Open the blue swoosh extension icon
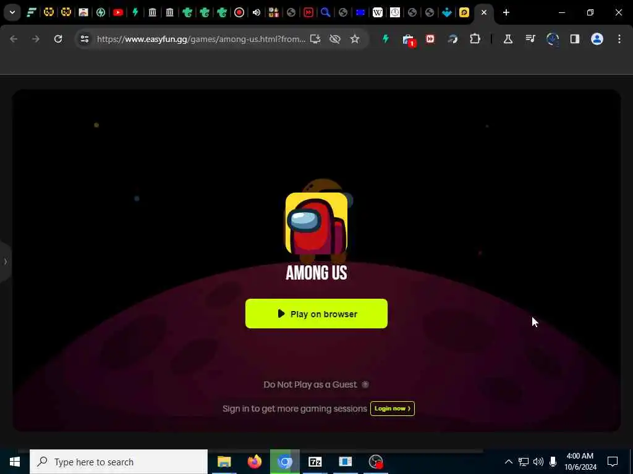The height and width of the screenshot is (474, 633). tap(452, 39)
